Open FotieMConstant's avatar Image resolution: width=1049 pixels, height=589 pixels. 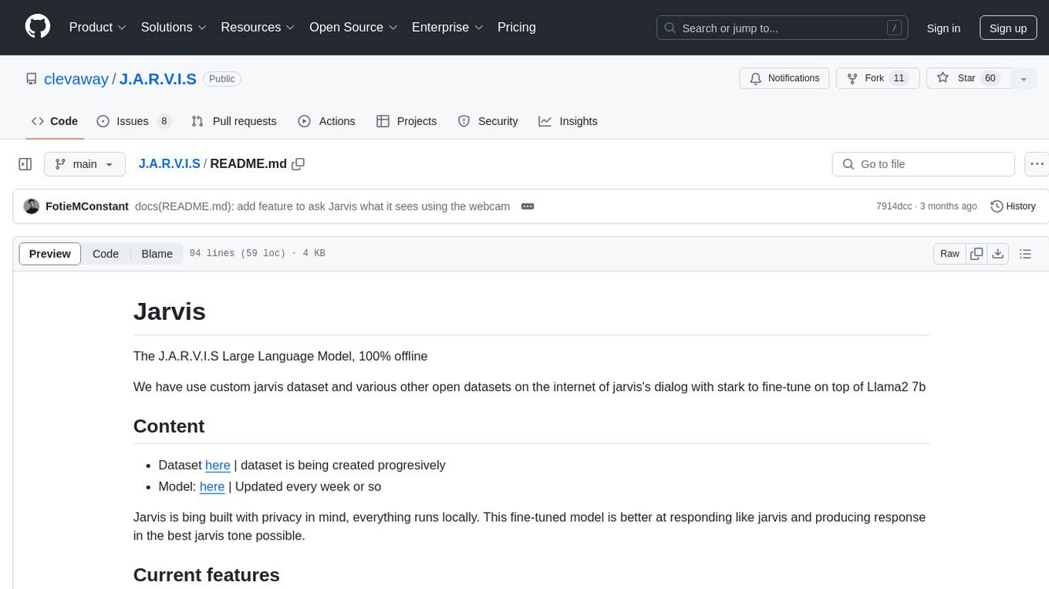point(32,206)
